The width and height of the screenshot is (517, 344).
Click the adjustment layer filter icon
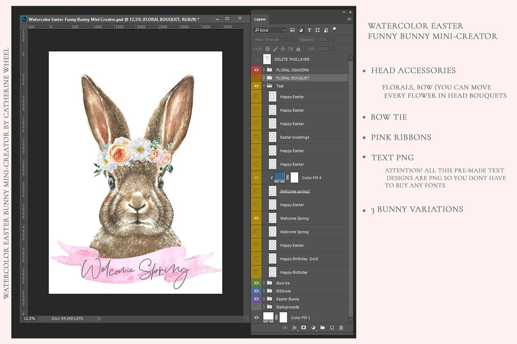pyautogui.click(x=301, y=30)
